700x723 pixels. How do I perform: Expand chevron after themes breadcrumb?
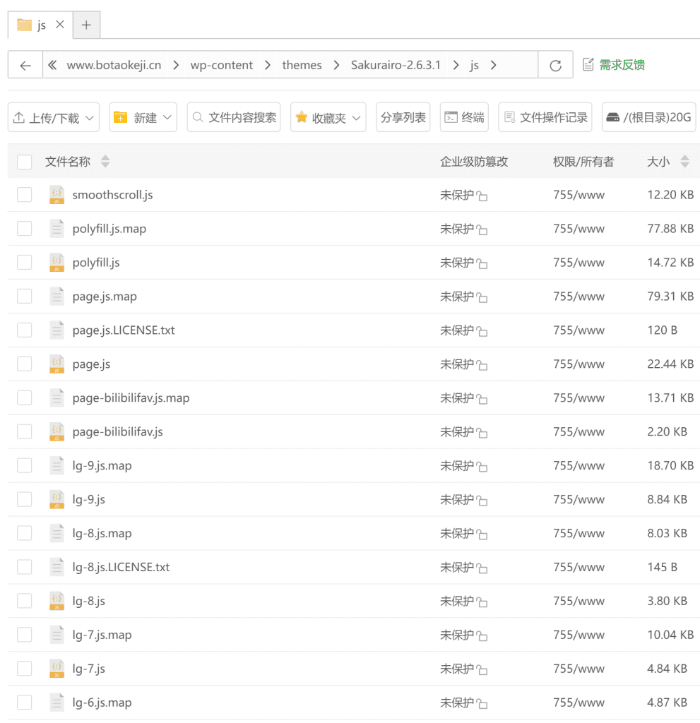[x=336, y=65]
